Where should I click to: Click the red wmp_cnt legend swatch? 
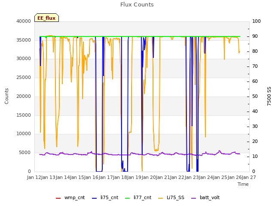click(x=58, y=198)
